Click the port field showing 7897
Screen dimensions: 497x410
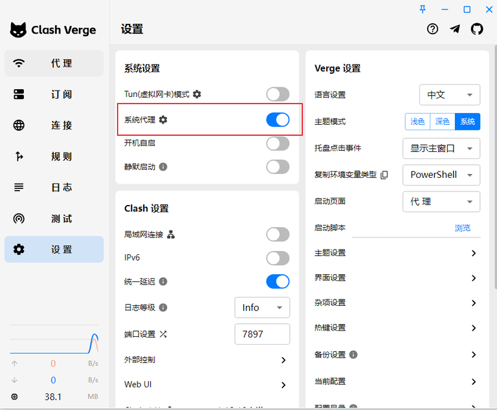(262, 334)
